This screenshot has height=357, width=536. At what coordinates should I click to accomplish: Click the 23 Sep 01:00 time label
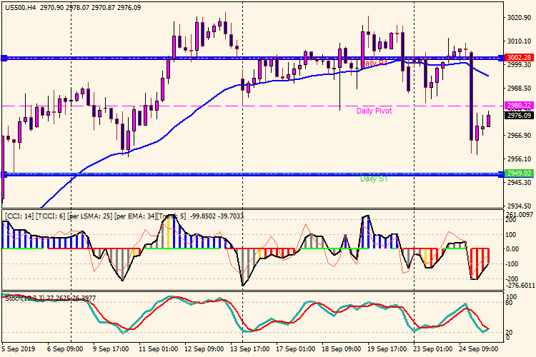pyautogui.click(x=433, y=349)
